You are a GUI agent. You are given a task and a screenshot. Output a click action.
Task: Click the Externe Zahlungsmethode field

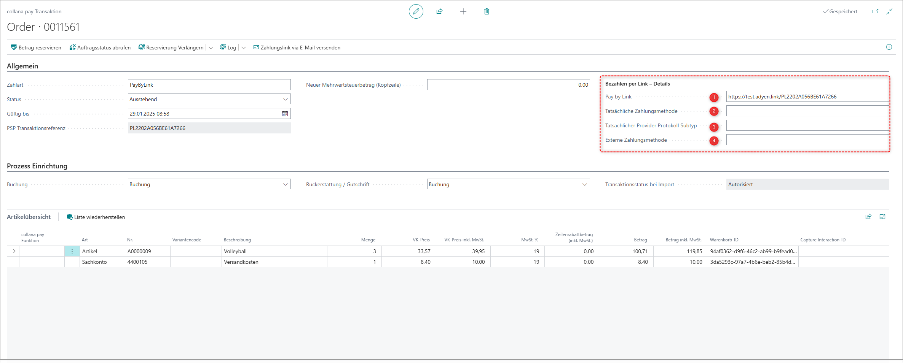(x=807, y=140)
